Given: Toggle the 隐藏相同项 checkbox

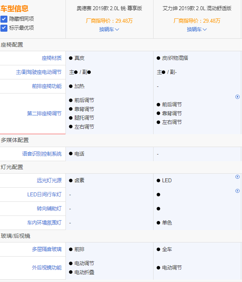Looking at the screenshot, I should coord(4,19).
